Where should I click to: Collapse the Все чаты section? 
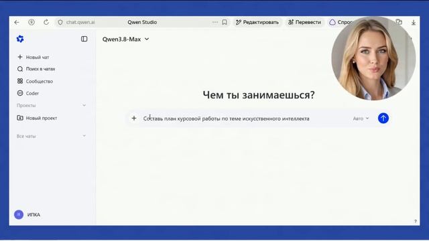coord(84,136)
